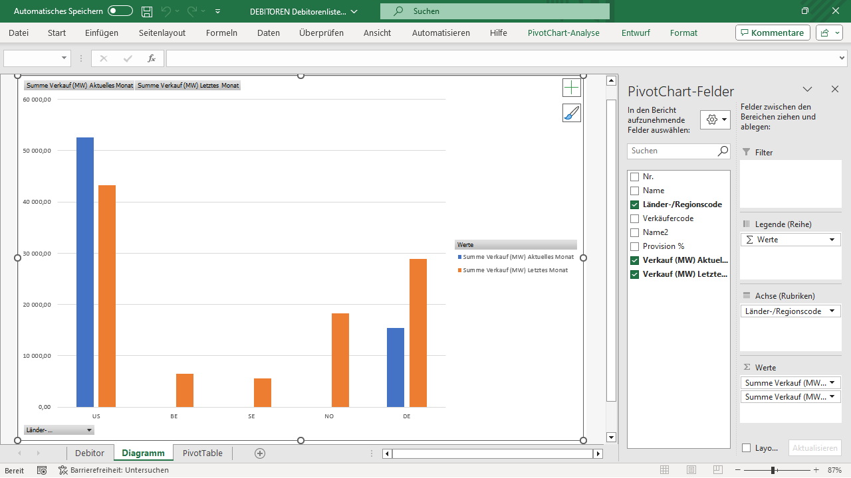Close the PivotChart-Felder pane
The image size is (851, 478).
pos(835,89)
